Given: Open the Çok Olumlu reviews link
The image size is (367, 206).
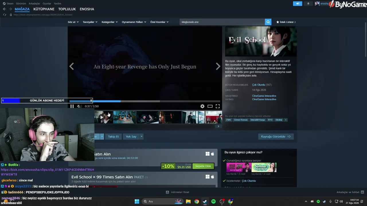Looking at the screenshot, I should click(x=258, y=85).
